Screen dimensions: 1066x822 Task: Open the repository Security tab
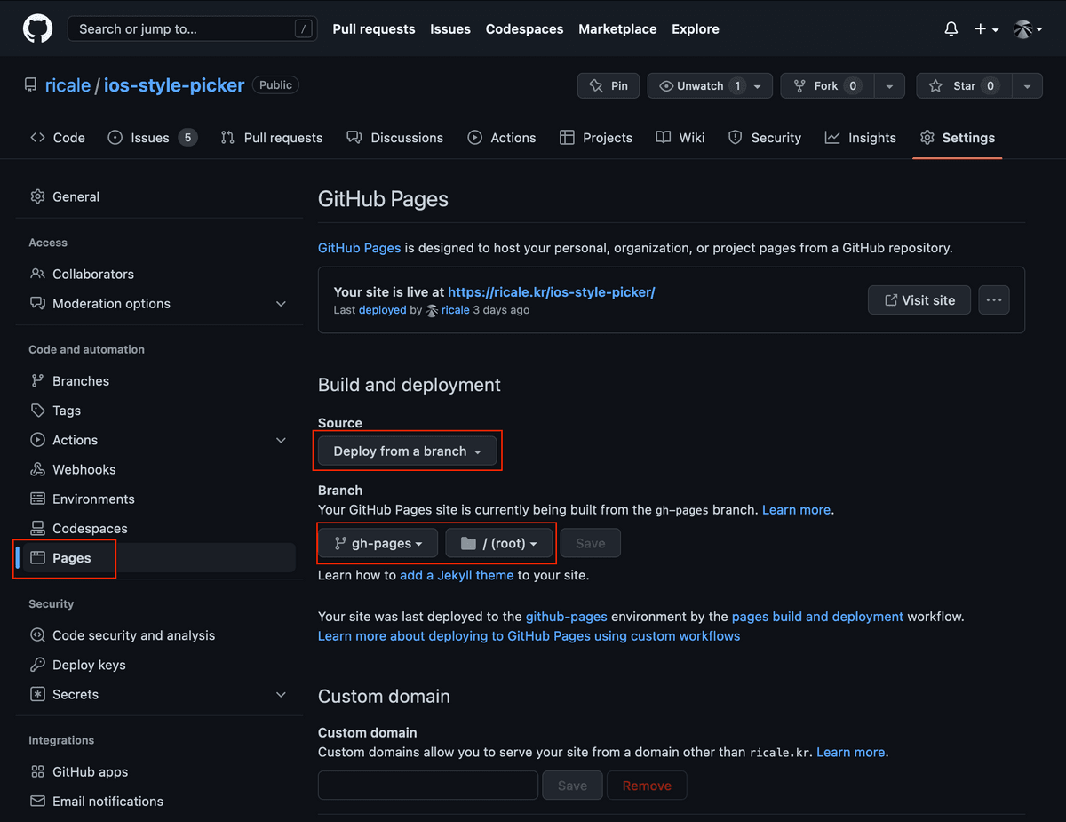tap(765, 138)
